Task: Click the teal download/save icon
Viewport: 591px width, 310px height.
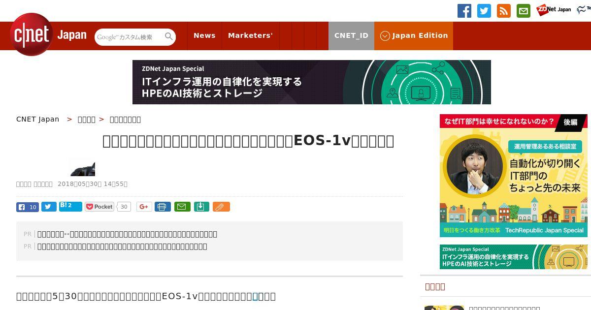Action: pos(201,207)
